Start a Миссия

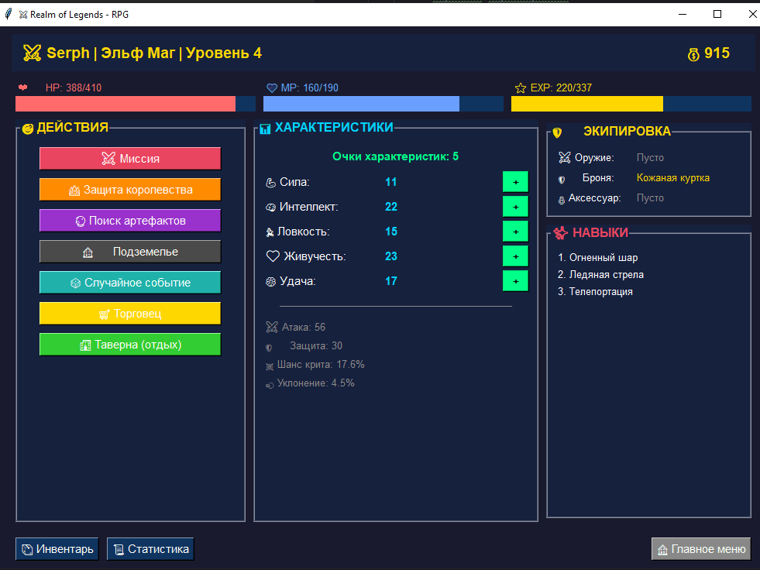pyautogui.click(x=130, y=159)
